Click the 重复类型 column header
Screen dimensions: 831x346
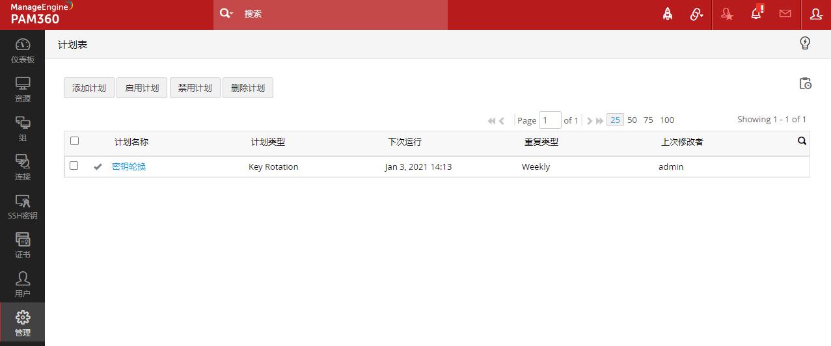coord(541,142)
